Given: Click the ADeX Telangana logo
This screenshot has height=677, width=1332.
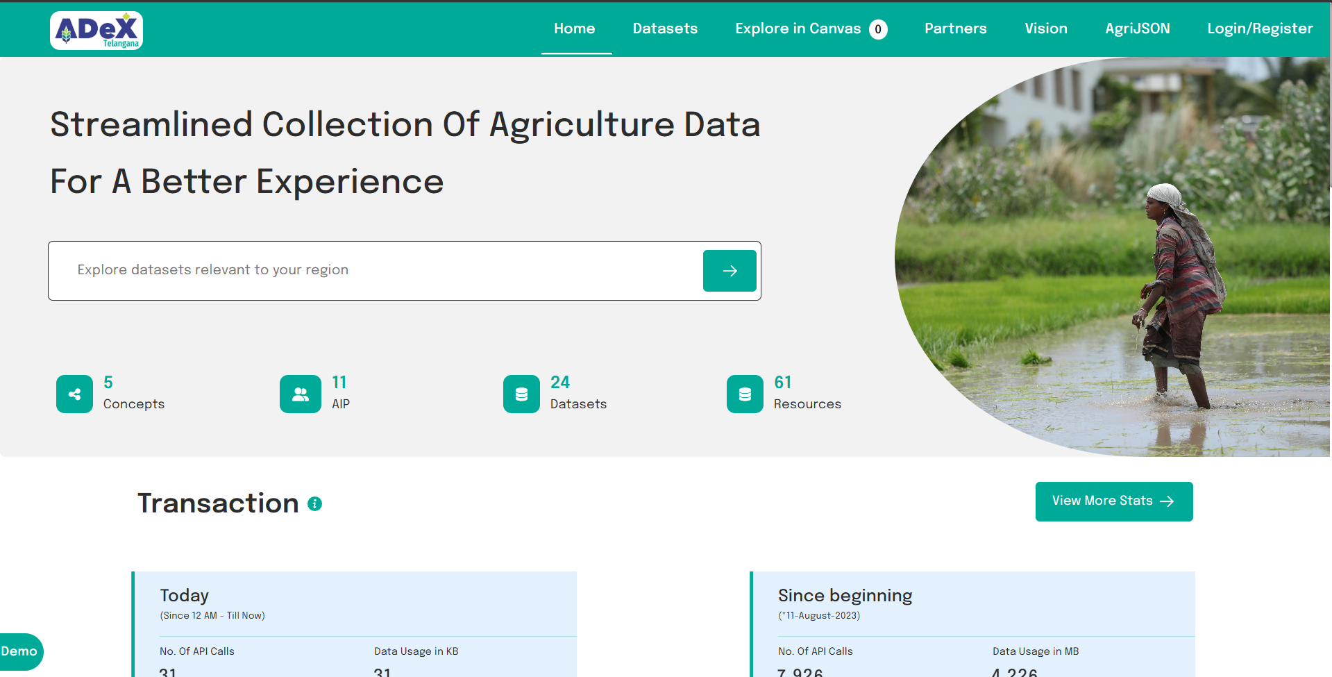Looking at the screenshot, I should point(96,31).
